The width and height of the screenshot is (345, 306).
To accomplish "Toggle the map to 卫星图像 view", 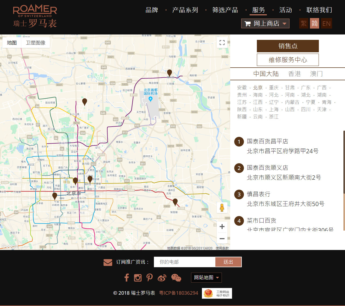I will pos(35,43).
